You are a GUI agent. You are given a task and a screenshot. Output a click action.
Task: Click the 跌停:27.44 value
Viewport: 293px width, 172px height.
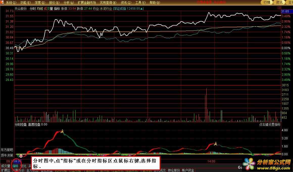[x=84, y=9]
